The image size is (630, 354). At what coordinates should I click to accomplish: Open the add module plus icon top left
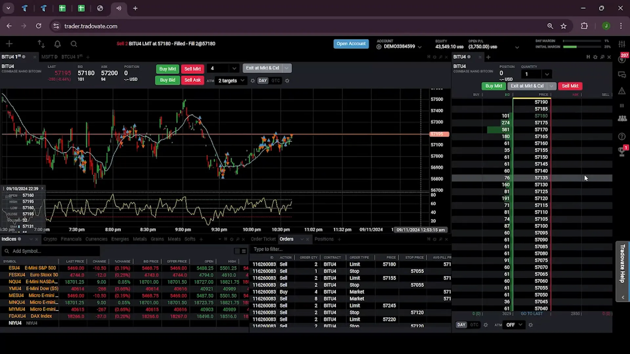[9, 44]
